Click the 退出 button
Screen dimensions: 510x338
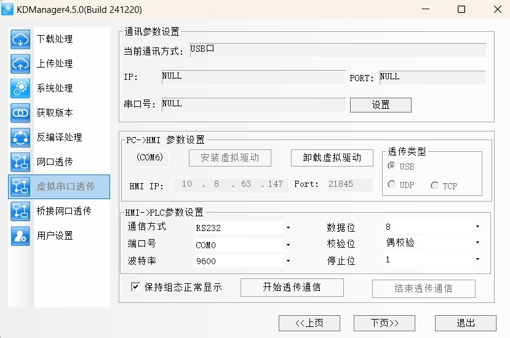click(466, 323)
